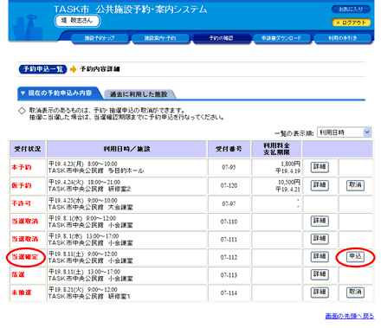This screenshot has height=328, width=381.
Task: Open the 利用の手引き navigation tab
Action: pyautogui.click(x=343, y=38)
